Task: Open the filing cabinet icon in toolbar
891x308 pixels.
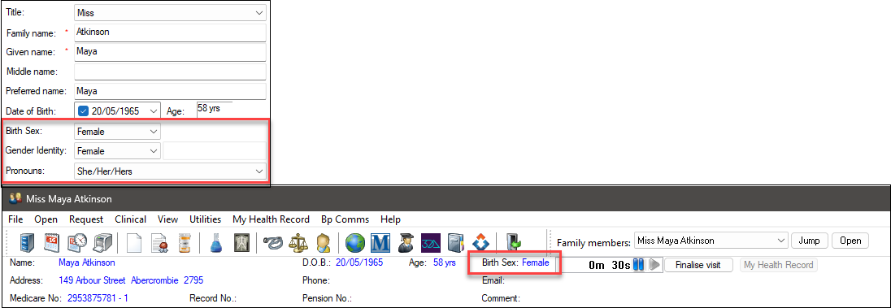Action: click(28, 242)
